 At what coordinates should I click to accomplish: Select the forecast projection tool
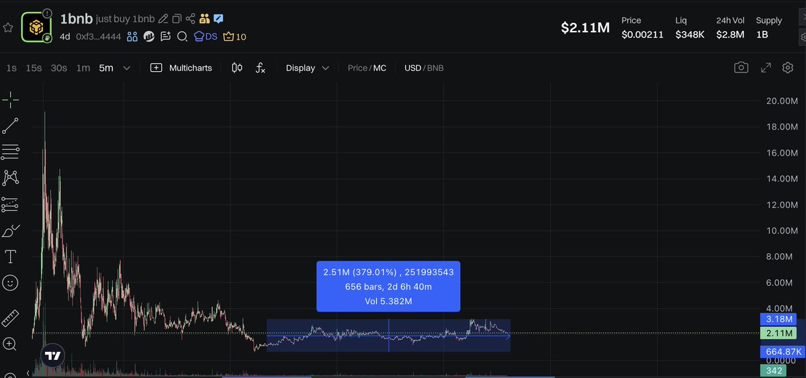coord(10,204)
